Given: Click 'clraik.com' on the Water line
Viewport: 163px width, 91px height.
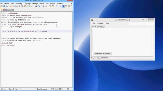Looking at the screenshot, I should (26, 15).
